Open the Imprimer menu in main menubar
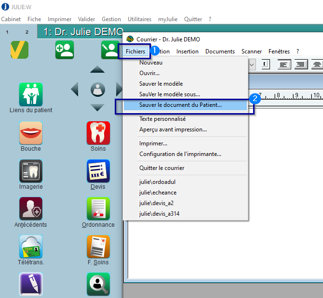Image resolution: width=323 pixels, height=298 pixels. click(59, 19)
